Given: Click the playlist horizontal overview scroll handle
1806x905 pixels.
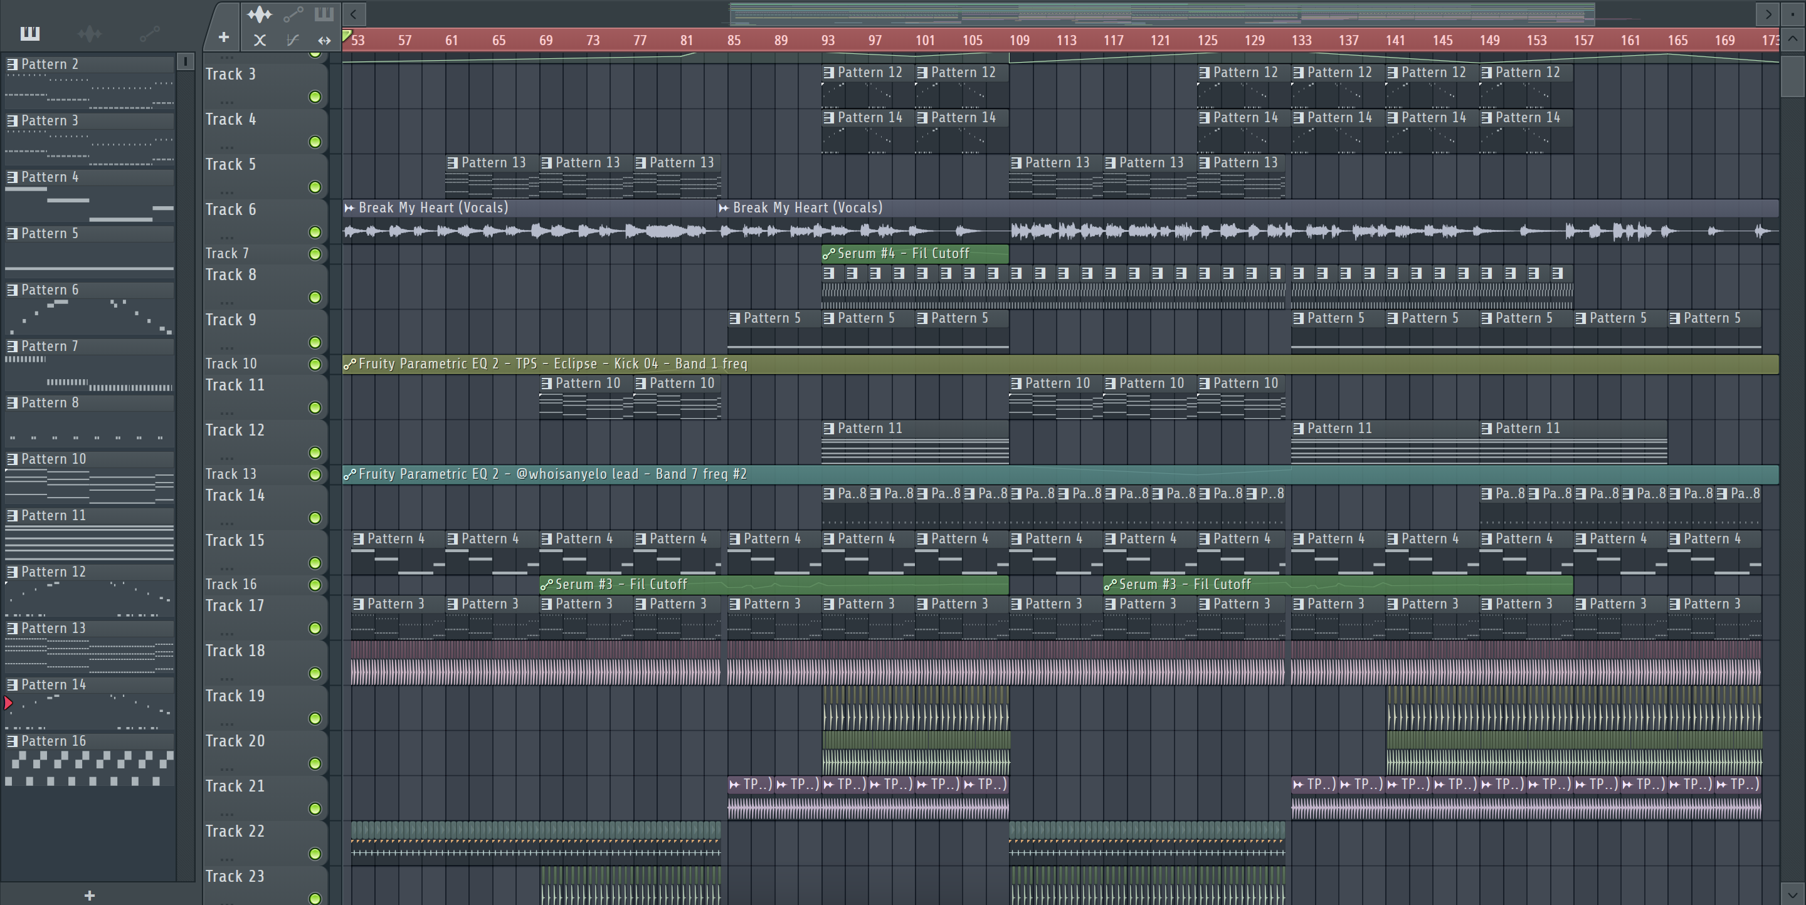Looking at the screenshot, I should 1163,13.
